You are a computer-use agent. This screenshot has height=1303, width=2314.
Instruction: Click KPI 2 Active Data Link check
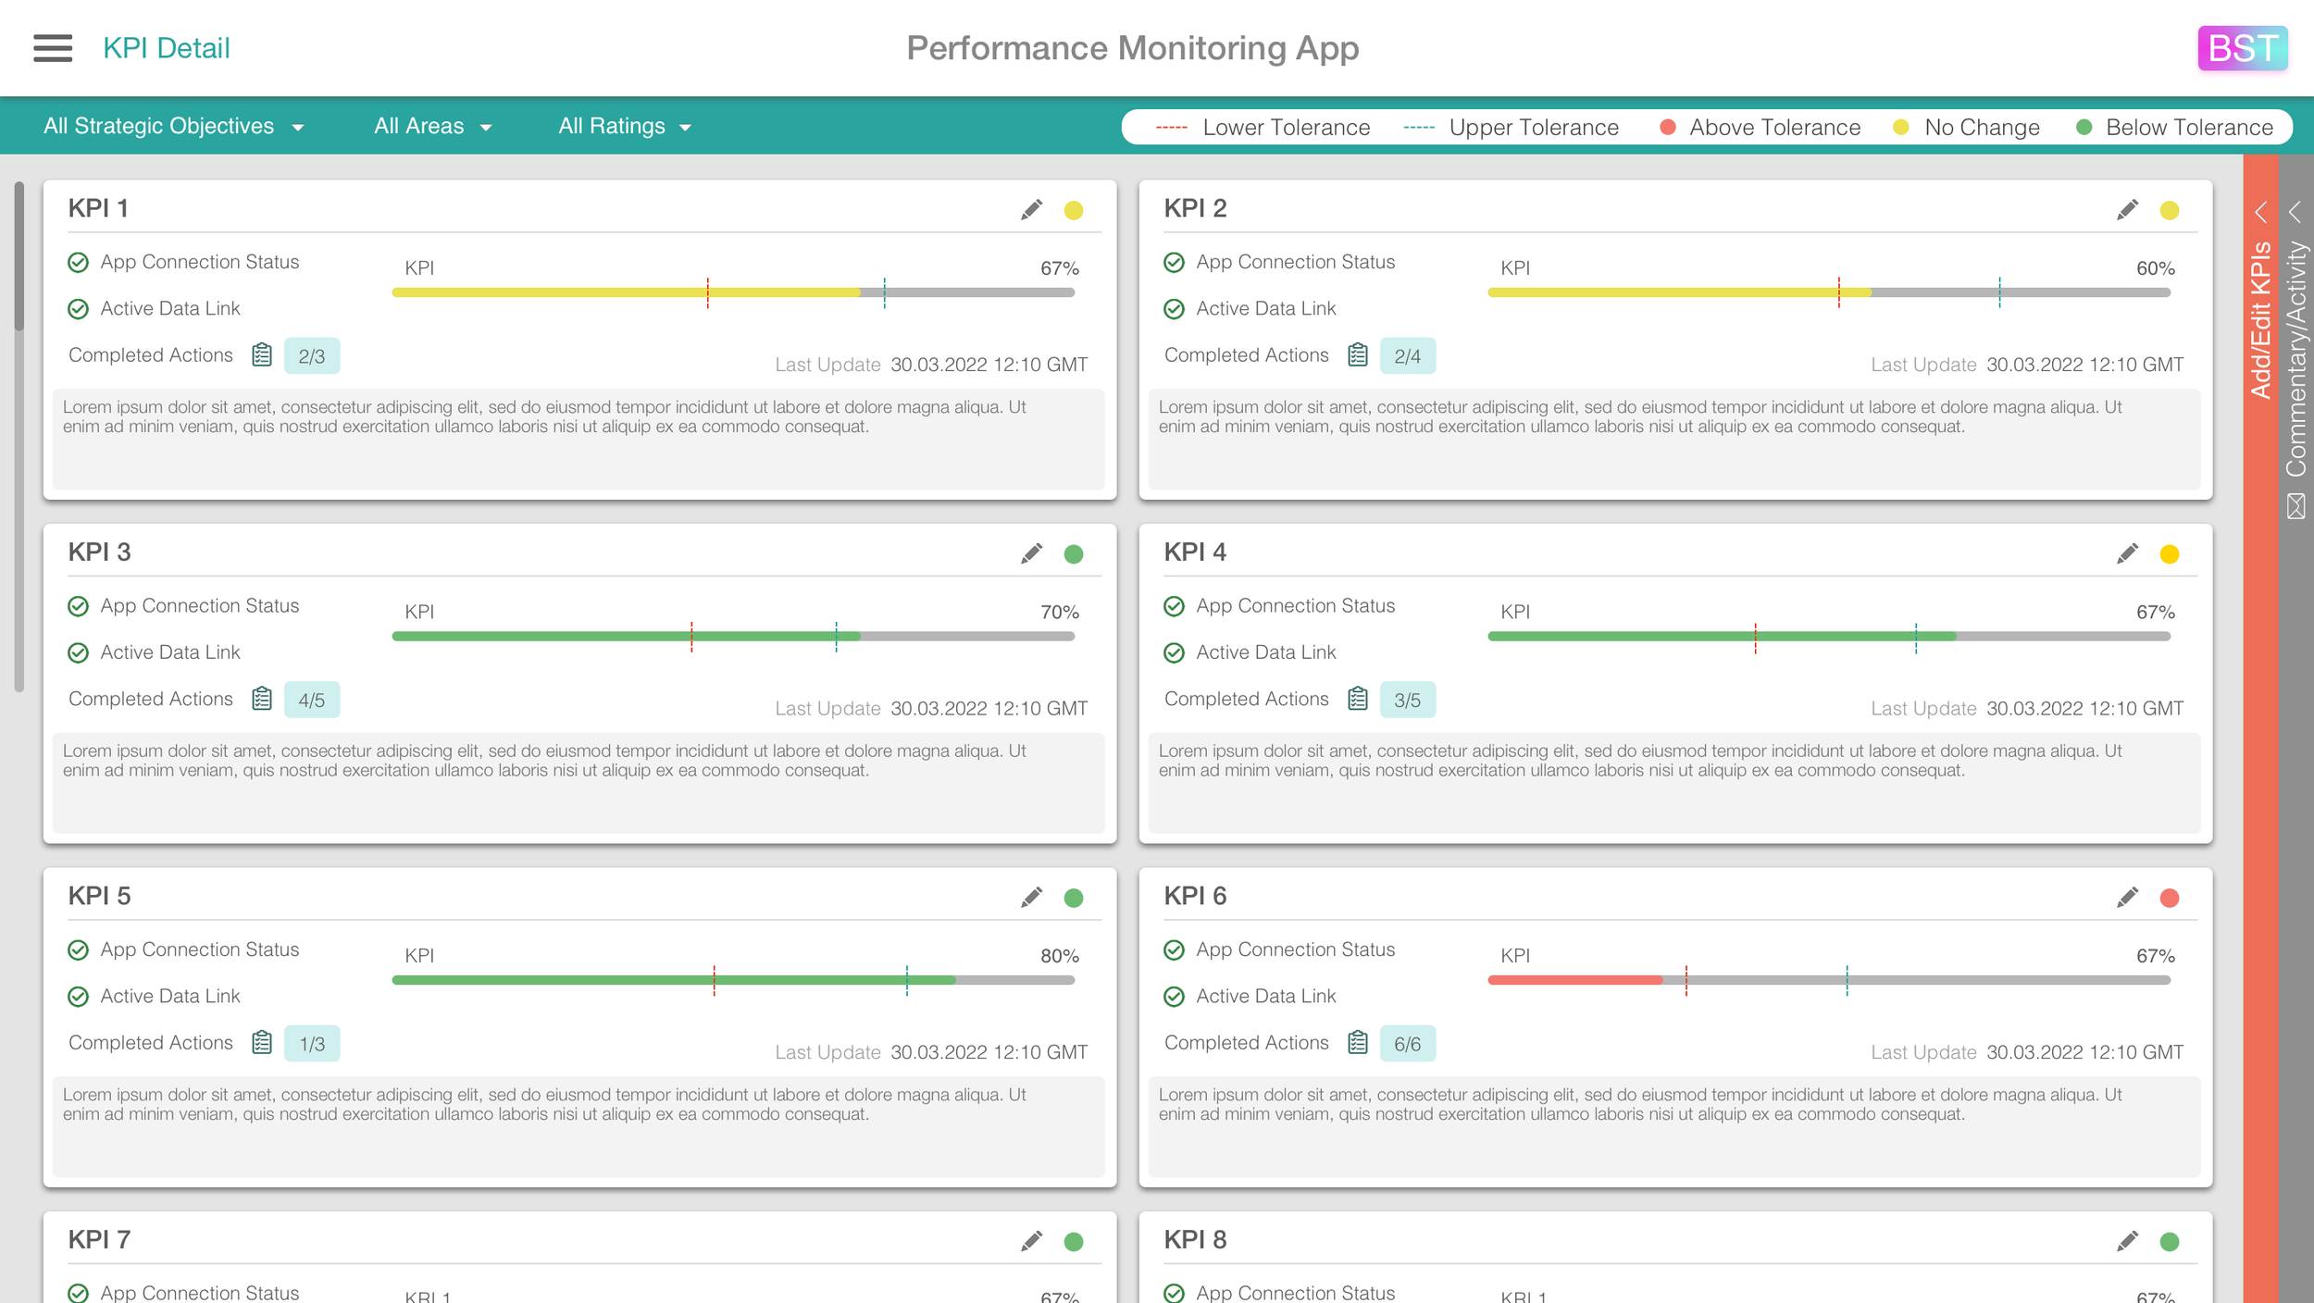click(x=1175, y=309)
